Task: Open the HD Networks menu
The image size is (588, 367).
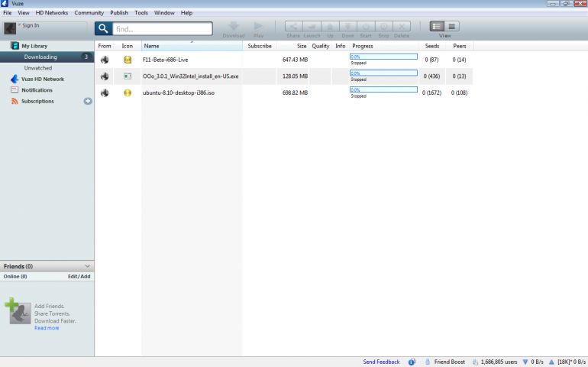Action: click(52, 13)
